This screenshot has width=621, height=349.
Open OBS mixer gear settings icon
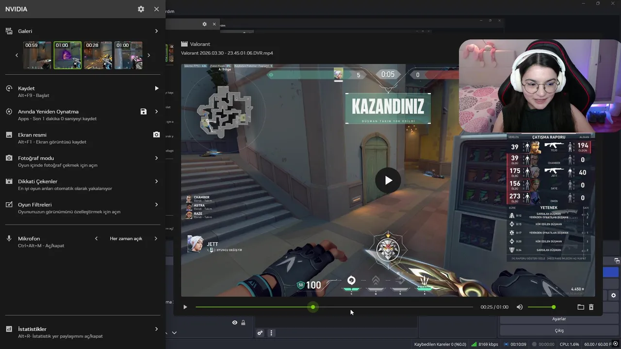(260, 333)
